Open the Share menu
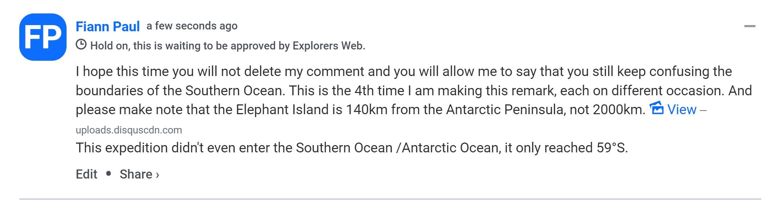The image size is (766, 200). click(136, 174)
